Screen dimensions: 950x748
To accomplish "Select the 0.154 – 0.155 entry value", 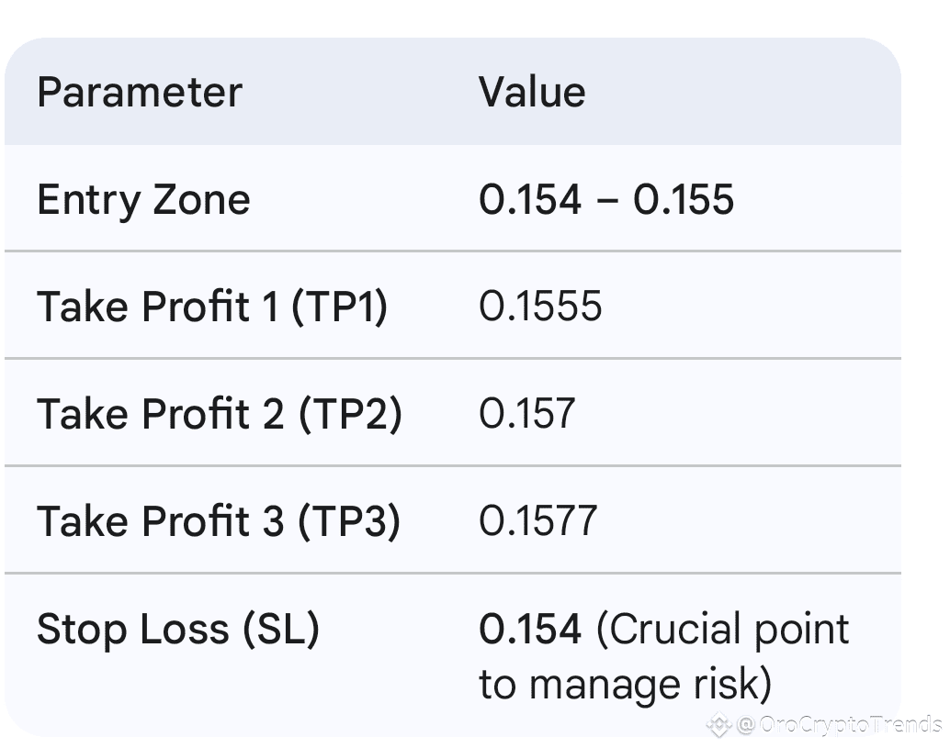I will pyautogui.click(x=606, y=199).
